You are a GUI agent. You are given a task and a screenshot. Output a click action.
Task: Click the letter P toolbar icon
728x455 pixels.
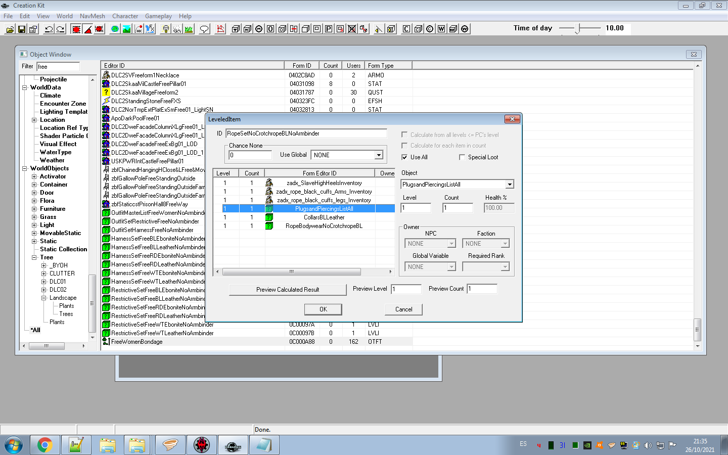click(329, 29)
